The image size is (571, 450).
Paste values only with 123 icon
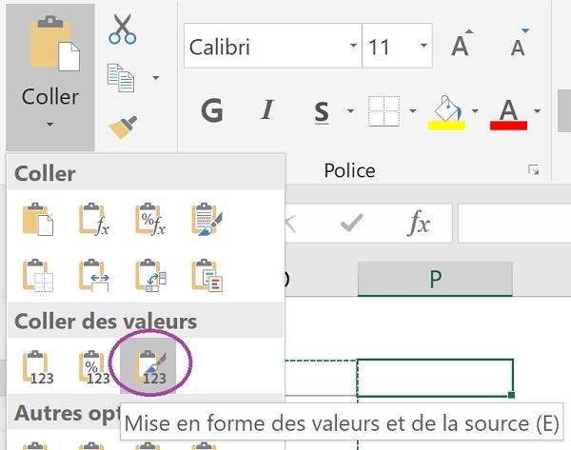[x=38, y=367]
